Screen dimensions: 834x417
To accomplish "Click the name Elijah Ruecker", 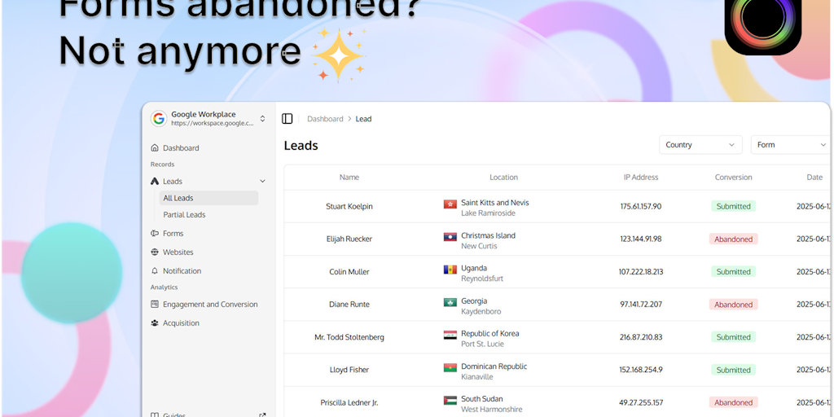I will point(349,239).
